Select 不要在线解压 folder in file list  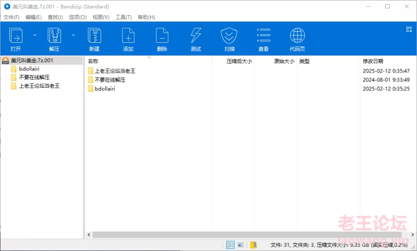pyautogui.click(x=110, y=80)
